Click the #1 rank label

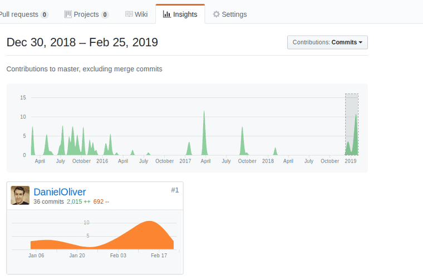[175, 190]
